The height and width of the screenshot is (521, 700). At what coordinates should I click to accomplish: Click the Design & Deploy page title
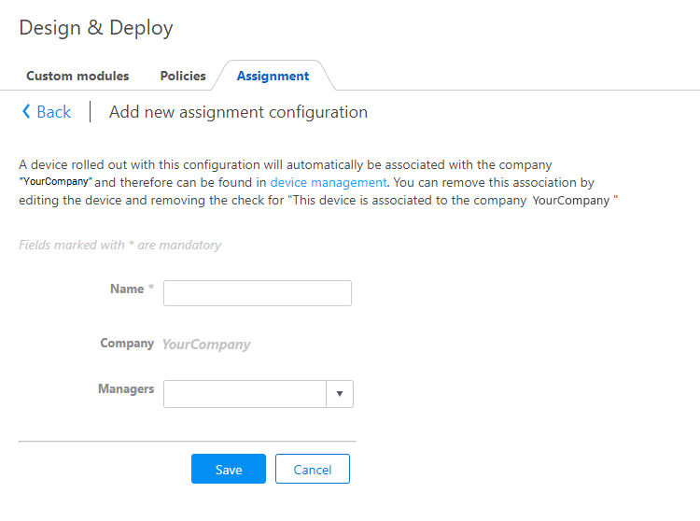(x=96, y=28)
